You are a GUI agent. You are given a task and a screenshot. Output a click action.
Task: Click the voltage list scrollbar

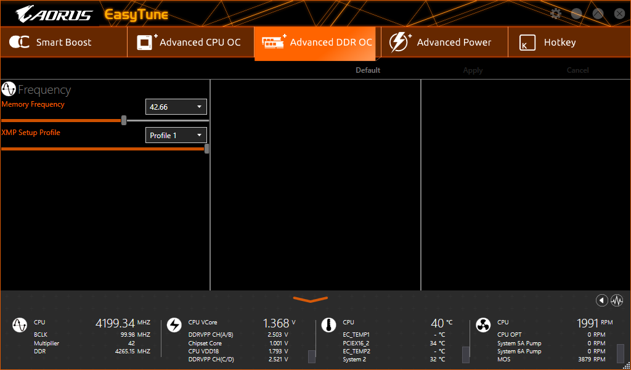click(x=311, y=356)
